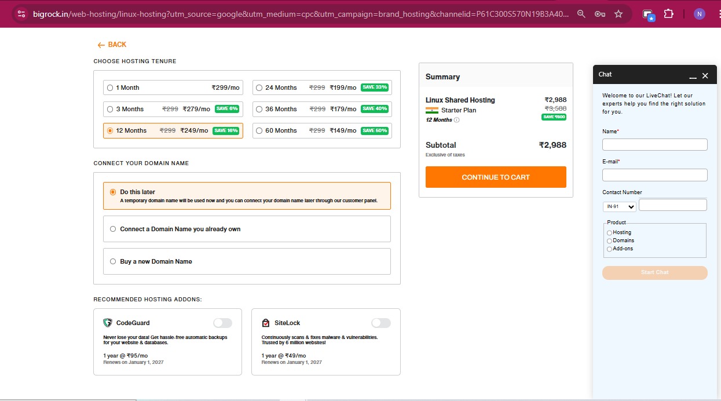Turn on the SiteLock addon toggle
The width and height of the screenshot is (721, 401).
coord(380,323)
